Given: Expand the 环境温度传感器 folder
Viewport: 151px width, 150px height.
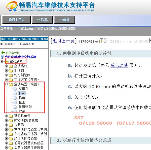Looking at the screenshot, I should click(x=6, y=138).
